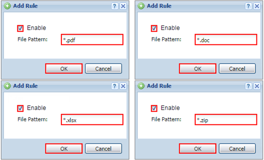Viewport: 264px width, 160px height.
Task: Toggle Enable checkbox for *.doc rule
Action: point(154,28)
